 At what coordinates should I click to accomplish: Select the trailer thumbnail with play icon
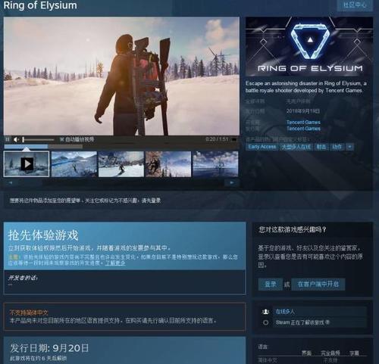(27, 164)
